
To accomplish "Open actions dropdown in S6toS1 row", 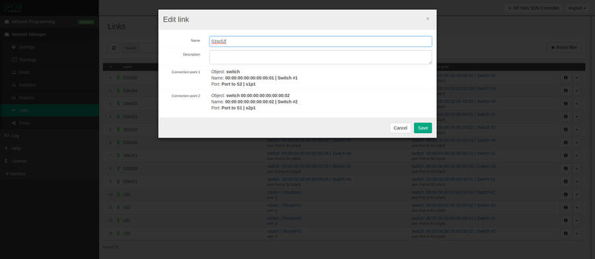I will coord(576,156).
